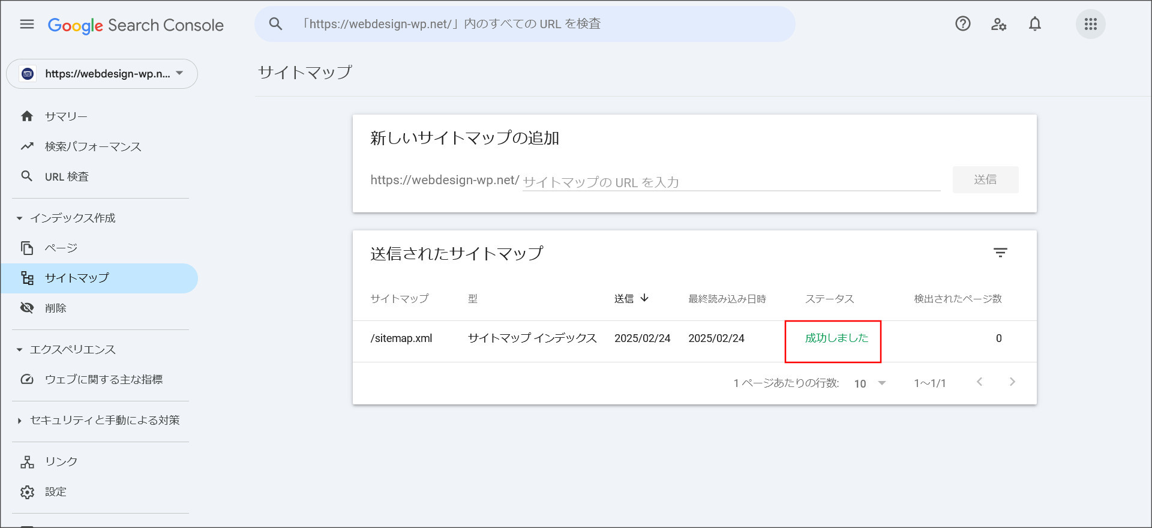The width and height of the screenshot is (1152, 528).
Task: Click the home icon next to サマリー
Action: [27, 116]
